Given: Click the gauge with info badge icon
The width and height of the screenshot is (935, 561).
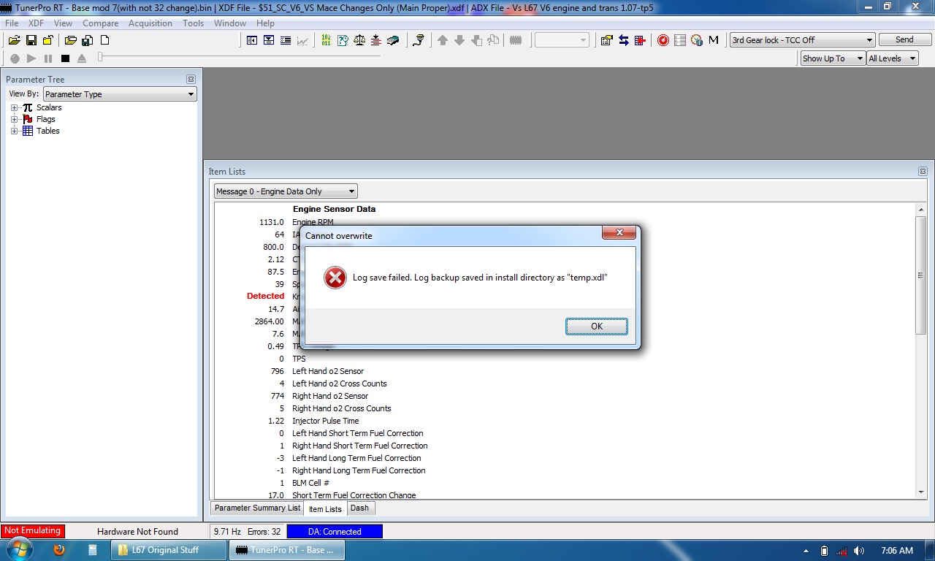Looking at the screenshot, I should (697, 40).
